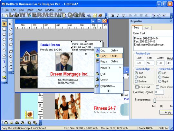Image resolution: width=174 pixels, height=131 pixels.
Task: Click the Width value field
Action: 160,63
